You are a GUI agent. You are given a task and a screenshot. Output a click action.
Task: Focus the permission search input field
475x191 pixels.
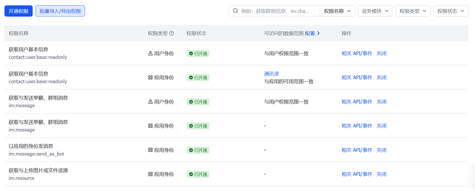pyautogui.click(x=278, y=11)
